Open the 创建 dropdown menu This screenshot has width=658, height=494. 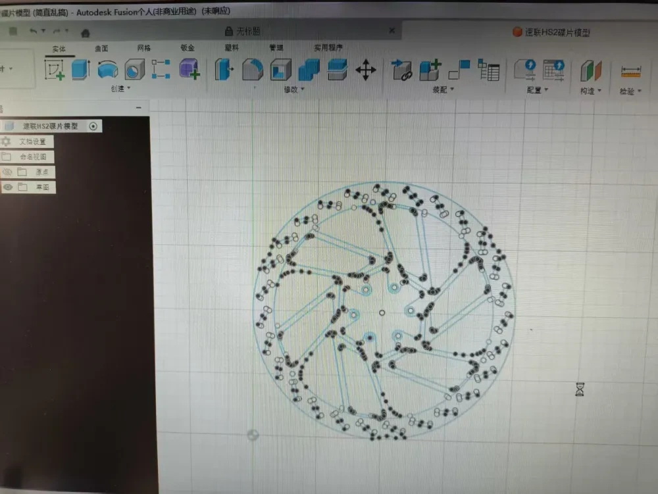pos(121,89)
